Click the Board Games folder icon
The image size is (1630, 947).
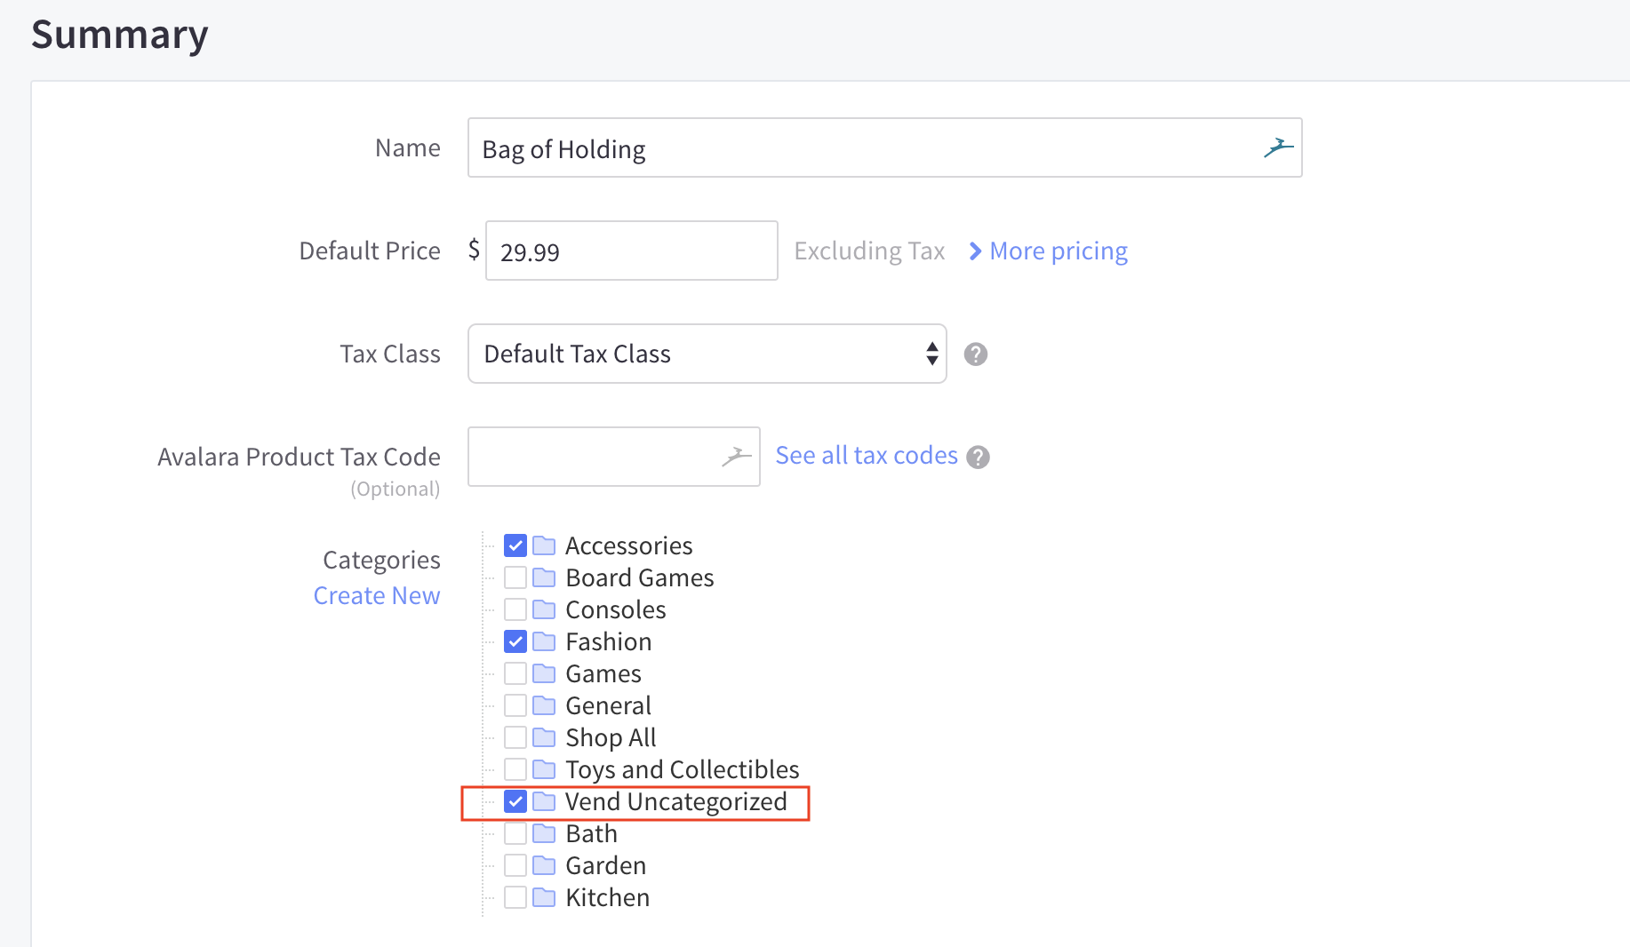pyautogui.click(x=544, y=577)
